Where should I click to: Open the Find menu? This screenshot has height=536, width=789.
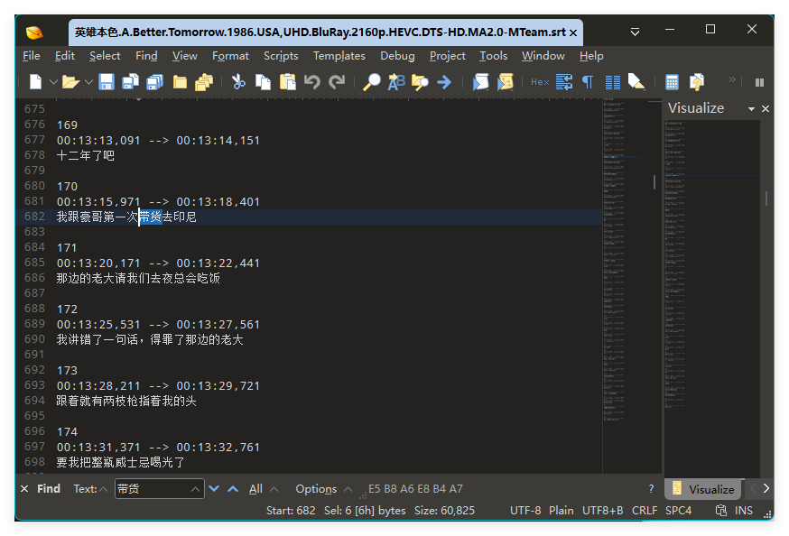[x=146, y=56]
